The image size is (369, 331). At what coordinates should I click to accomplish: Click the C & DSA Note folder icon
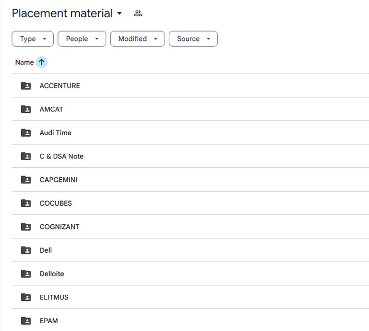point(26,156)
